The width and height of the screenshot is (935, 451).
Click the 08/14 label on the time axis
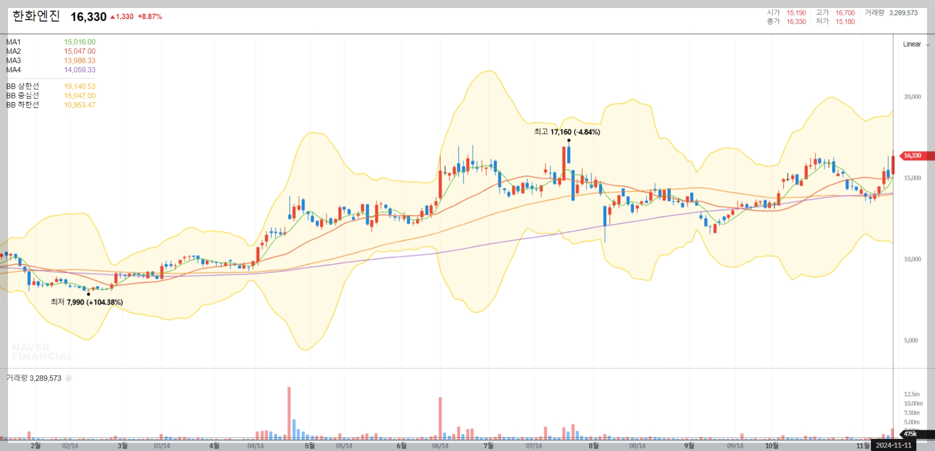tap(637, 446)
